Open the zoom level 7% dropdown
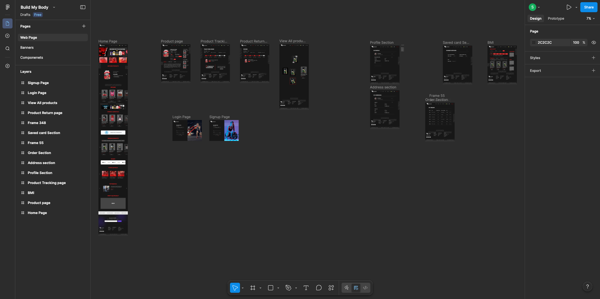 pyautogui.click(x=590, y=18)
